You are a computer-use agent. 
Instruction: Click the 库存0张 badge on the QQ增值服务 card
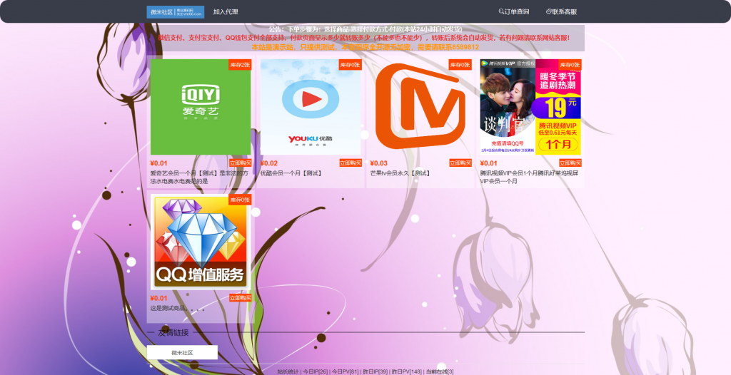point(240,200)
